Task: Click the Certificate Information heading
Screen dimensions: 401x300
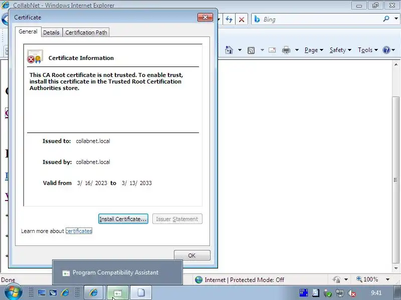Action: tap(81, 58)
